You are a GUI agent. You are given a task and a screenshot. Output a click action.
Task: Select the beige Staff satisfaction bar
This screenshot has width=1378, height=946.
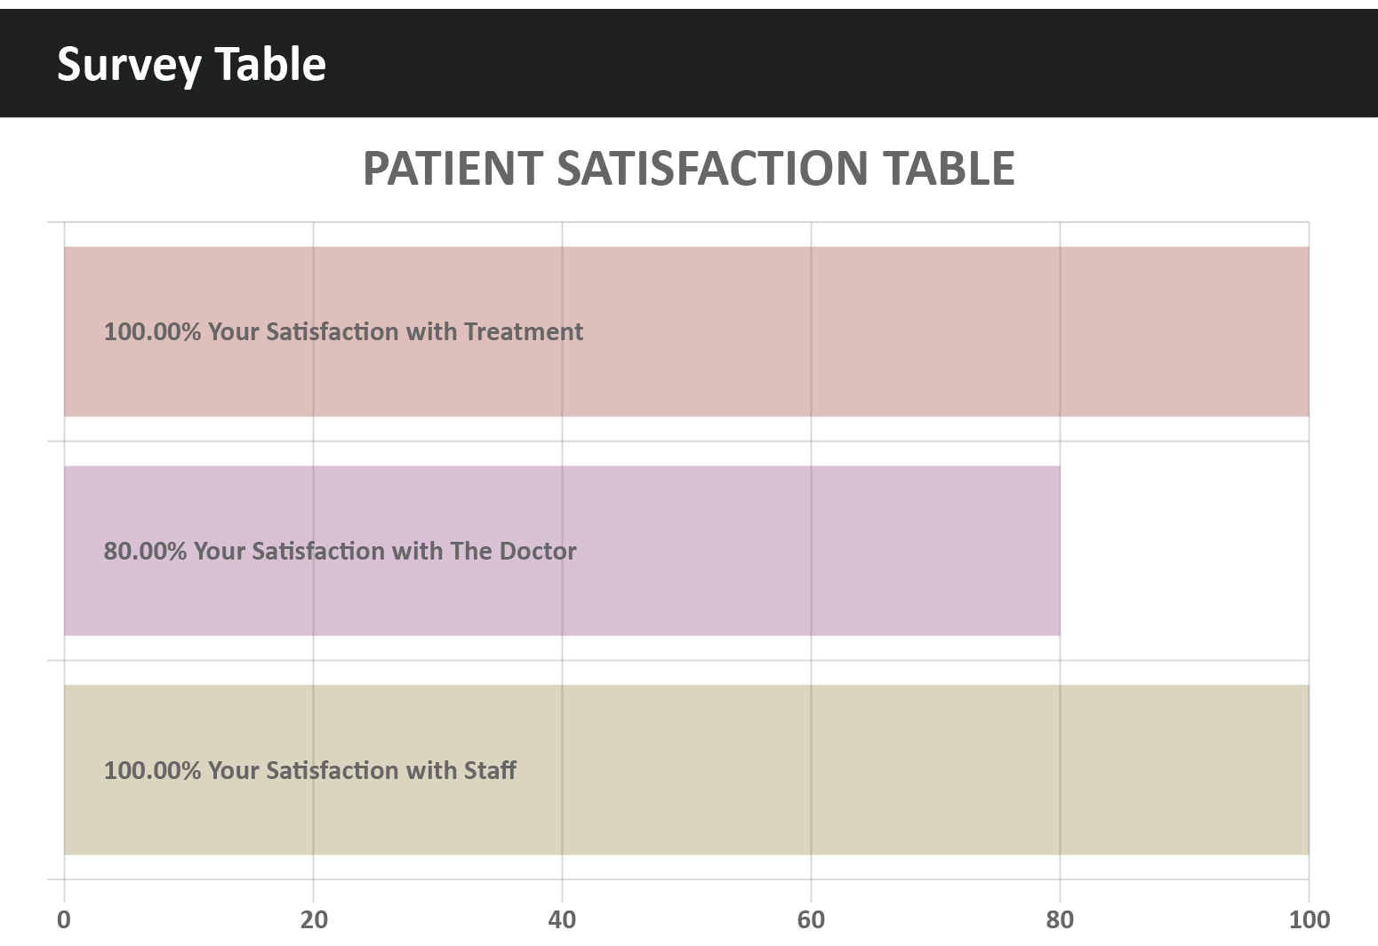click(x=889, y=769)
